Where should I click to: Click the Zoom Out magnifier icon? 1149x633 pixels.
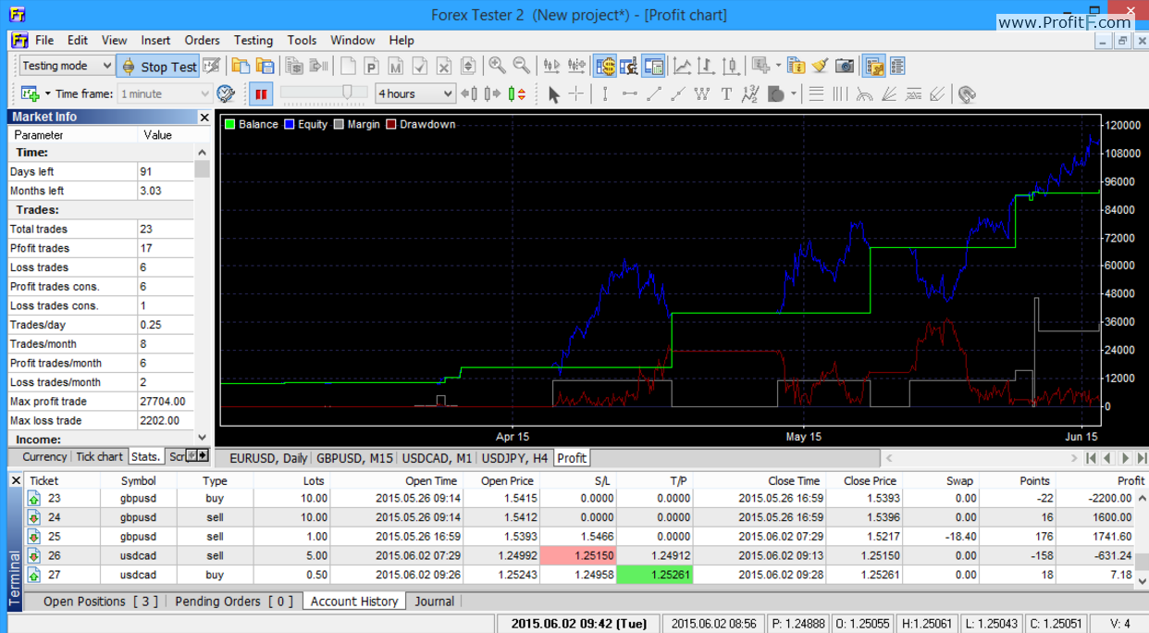tap(521, 66)
